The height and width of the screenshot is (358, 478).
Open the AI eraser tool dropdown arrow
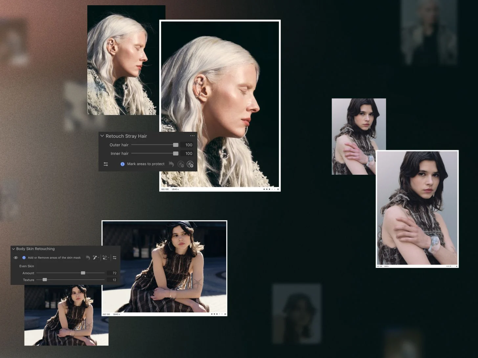tap(109, 258)
